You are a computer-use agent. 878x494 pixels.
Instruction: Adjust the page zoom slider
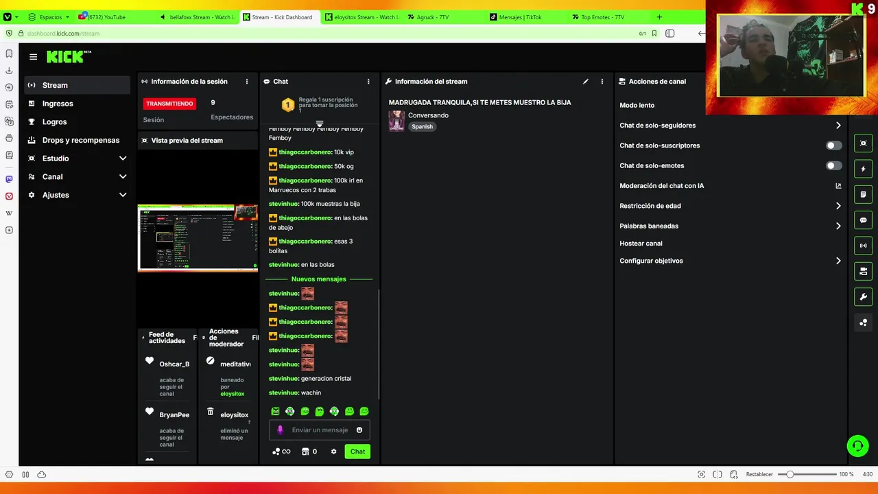tap(809, 474)
